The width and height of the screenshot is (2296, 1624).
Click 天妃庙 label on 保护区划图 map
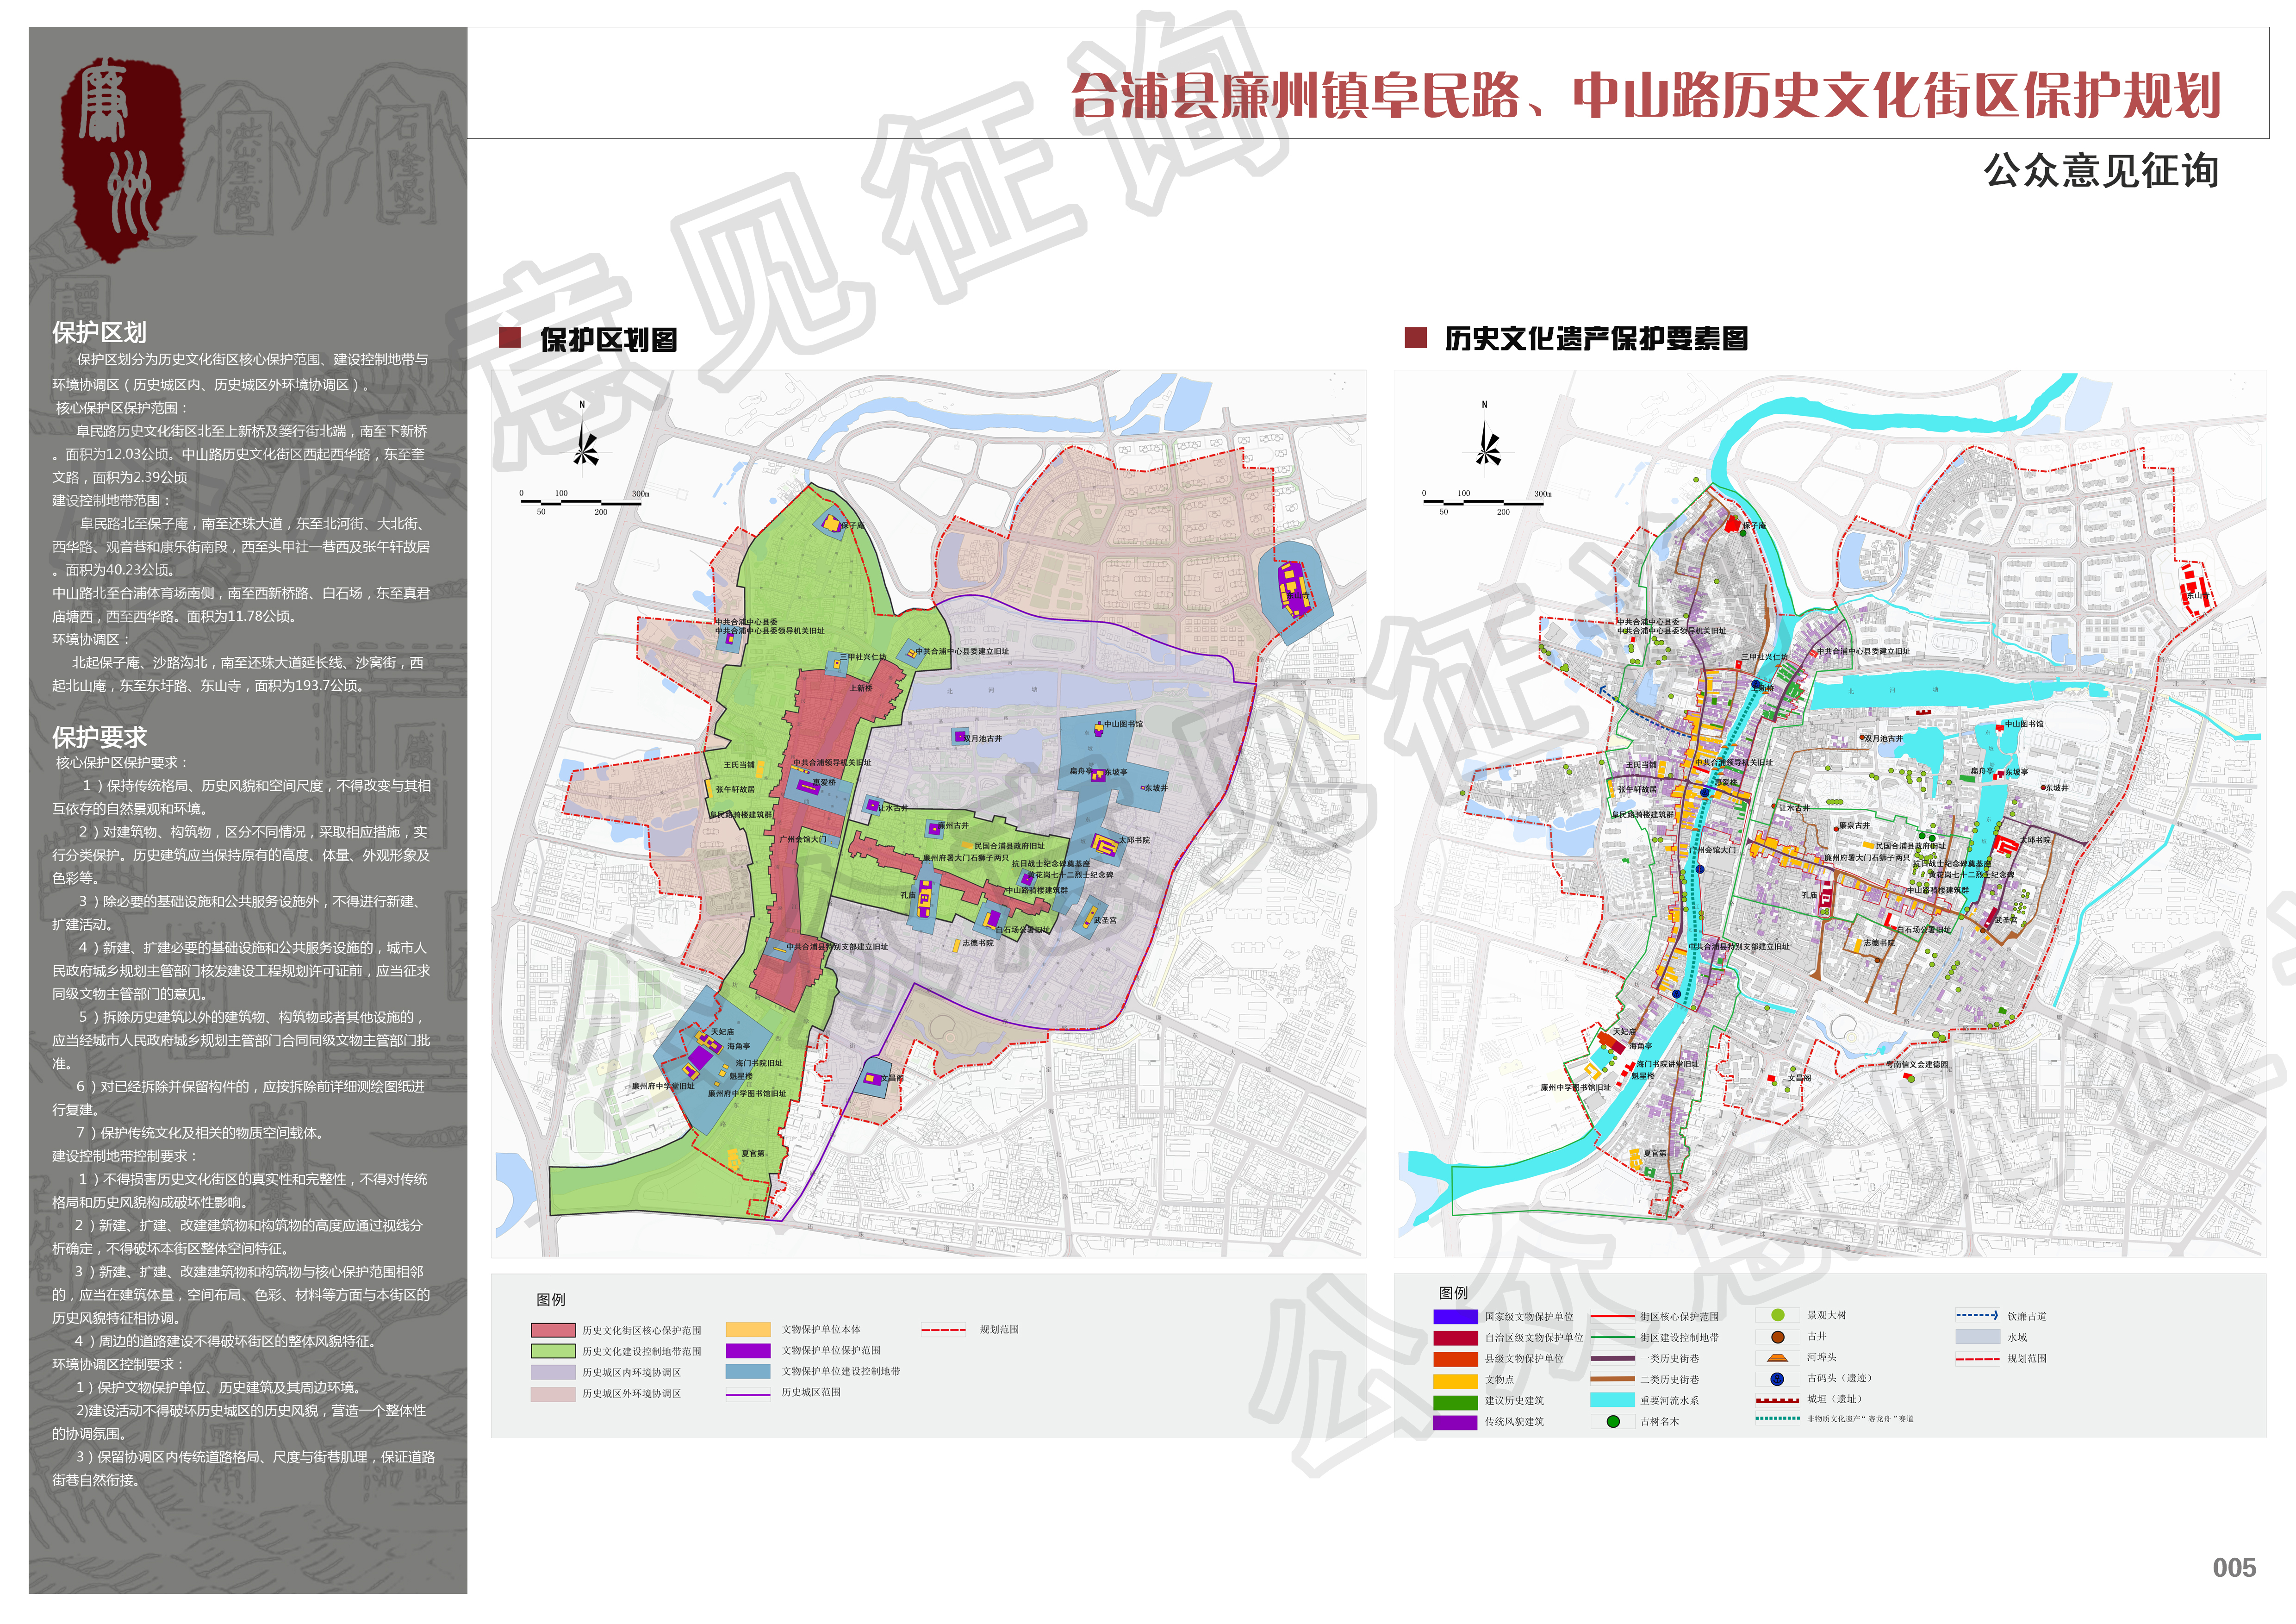click(722, 1031)
